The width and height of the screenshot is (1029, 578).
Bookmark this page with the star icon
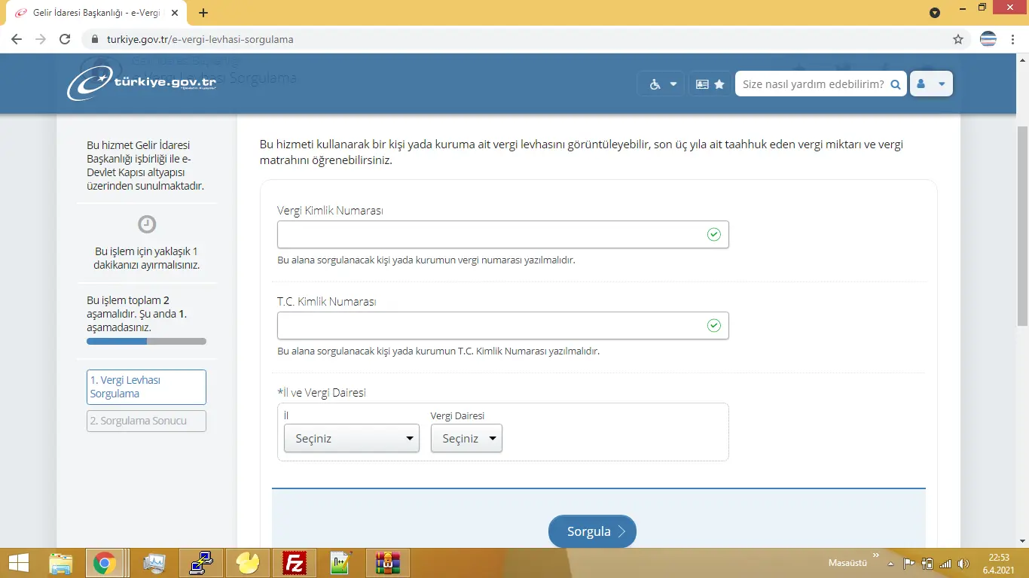pos(958,39)
